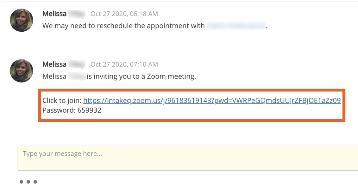Click the password number 659932
This screenshot has height=189, width=358.
[89, 110]
